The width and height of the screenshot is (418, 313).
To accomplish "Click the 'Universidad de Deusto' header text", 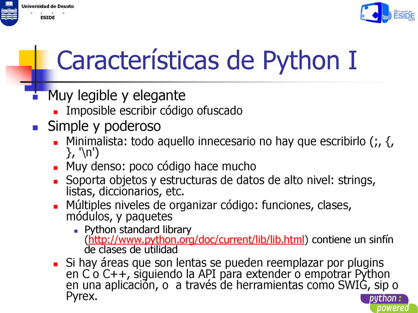I will tap(48, 7).
